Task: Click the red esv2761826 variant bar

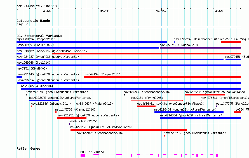Action: pos(231,42)
